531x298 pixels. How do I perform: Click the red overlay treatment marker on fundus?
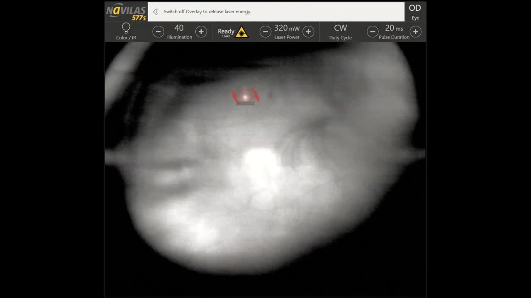point(246,96)
